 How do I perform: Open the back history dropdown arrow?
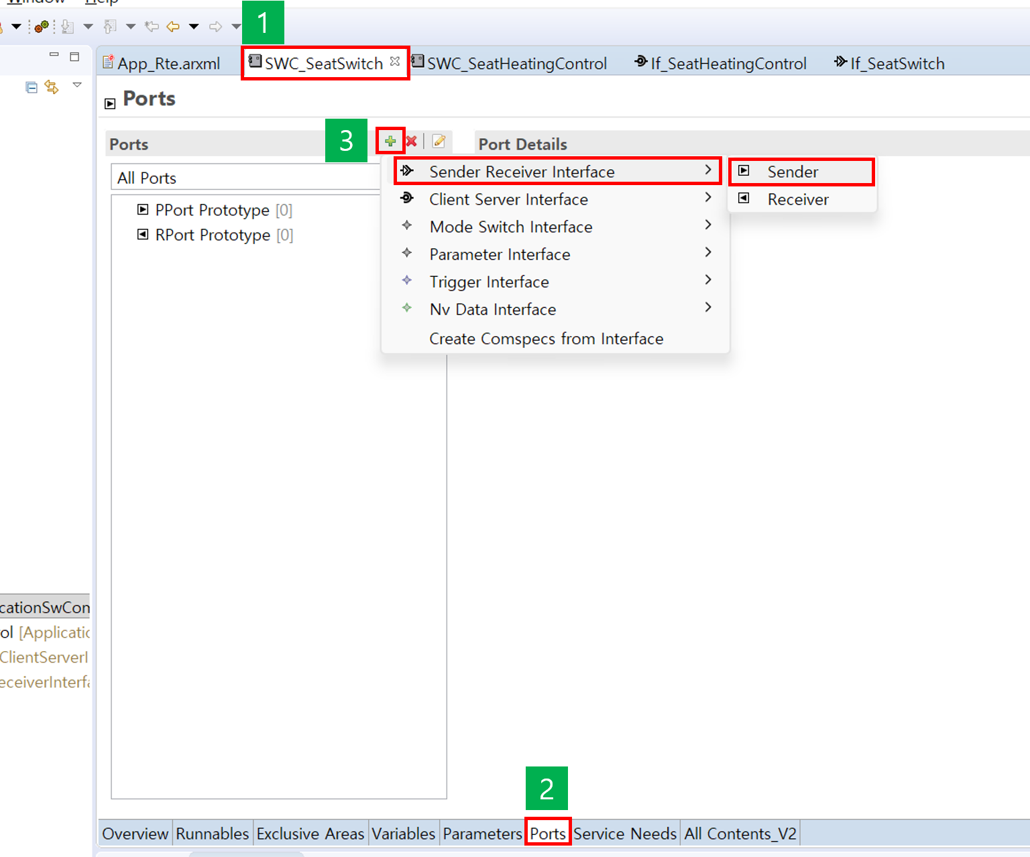tap(194, 27)
